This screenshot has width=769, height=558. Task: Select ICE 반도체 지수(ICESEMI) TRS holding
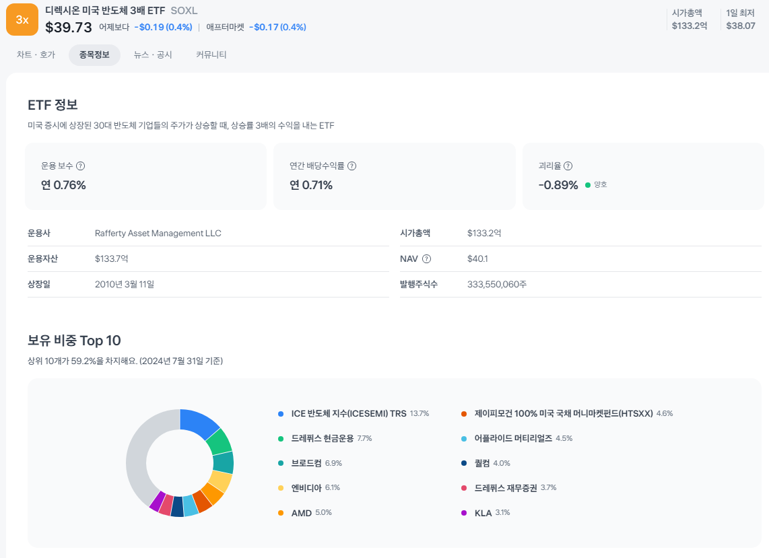tap(349, 414)
